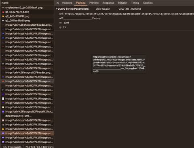Click the red thumbnail icon beside q1_6a327da76d.png
The height and width of the screenshot is (148, 194).
click(x=3, y=12)
